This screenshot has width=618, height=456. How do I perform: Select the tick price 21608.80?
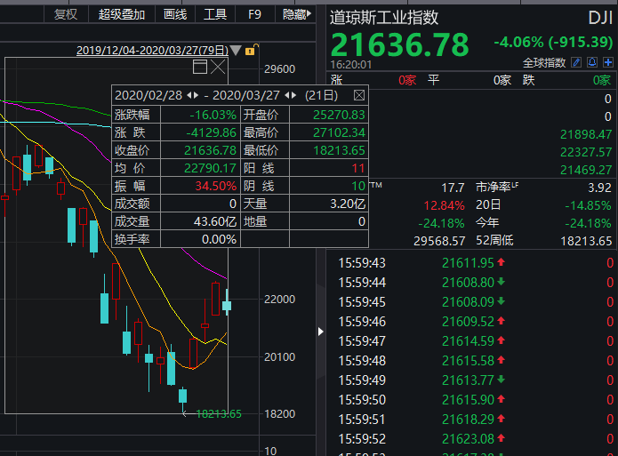click(x=468, y=283)
